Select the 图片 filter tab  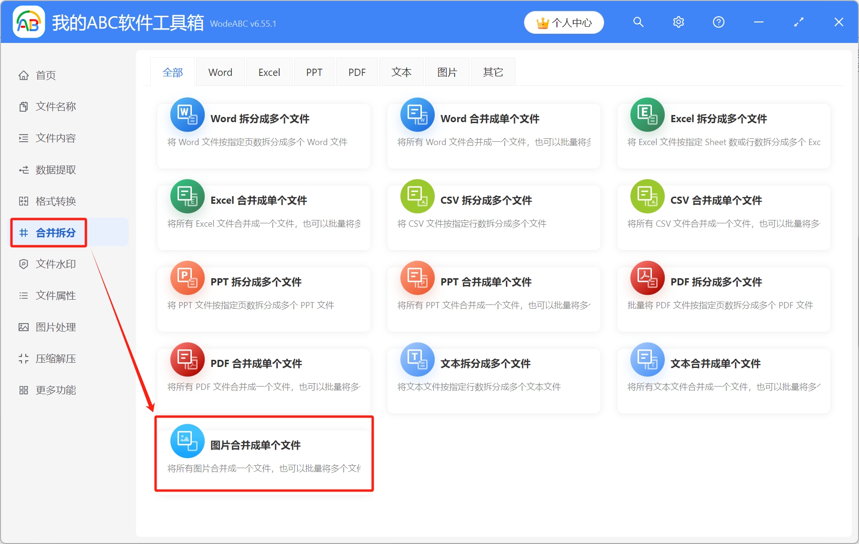click(x=447, y=72)
